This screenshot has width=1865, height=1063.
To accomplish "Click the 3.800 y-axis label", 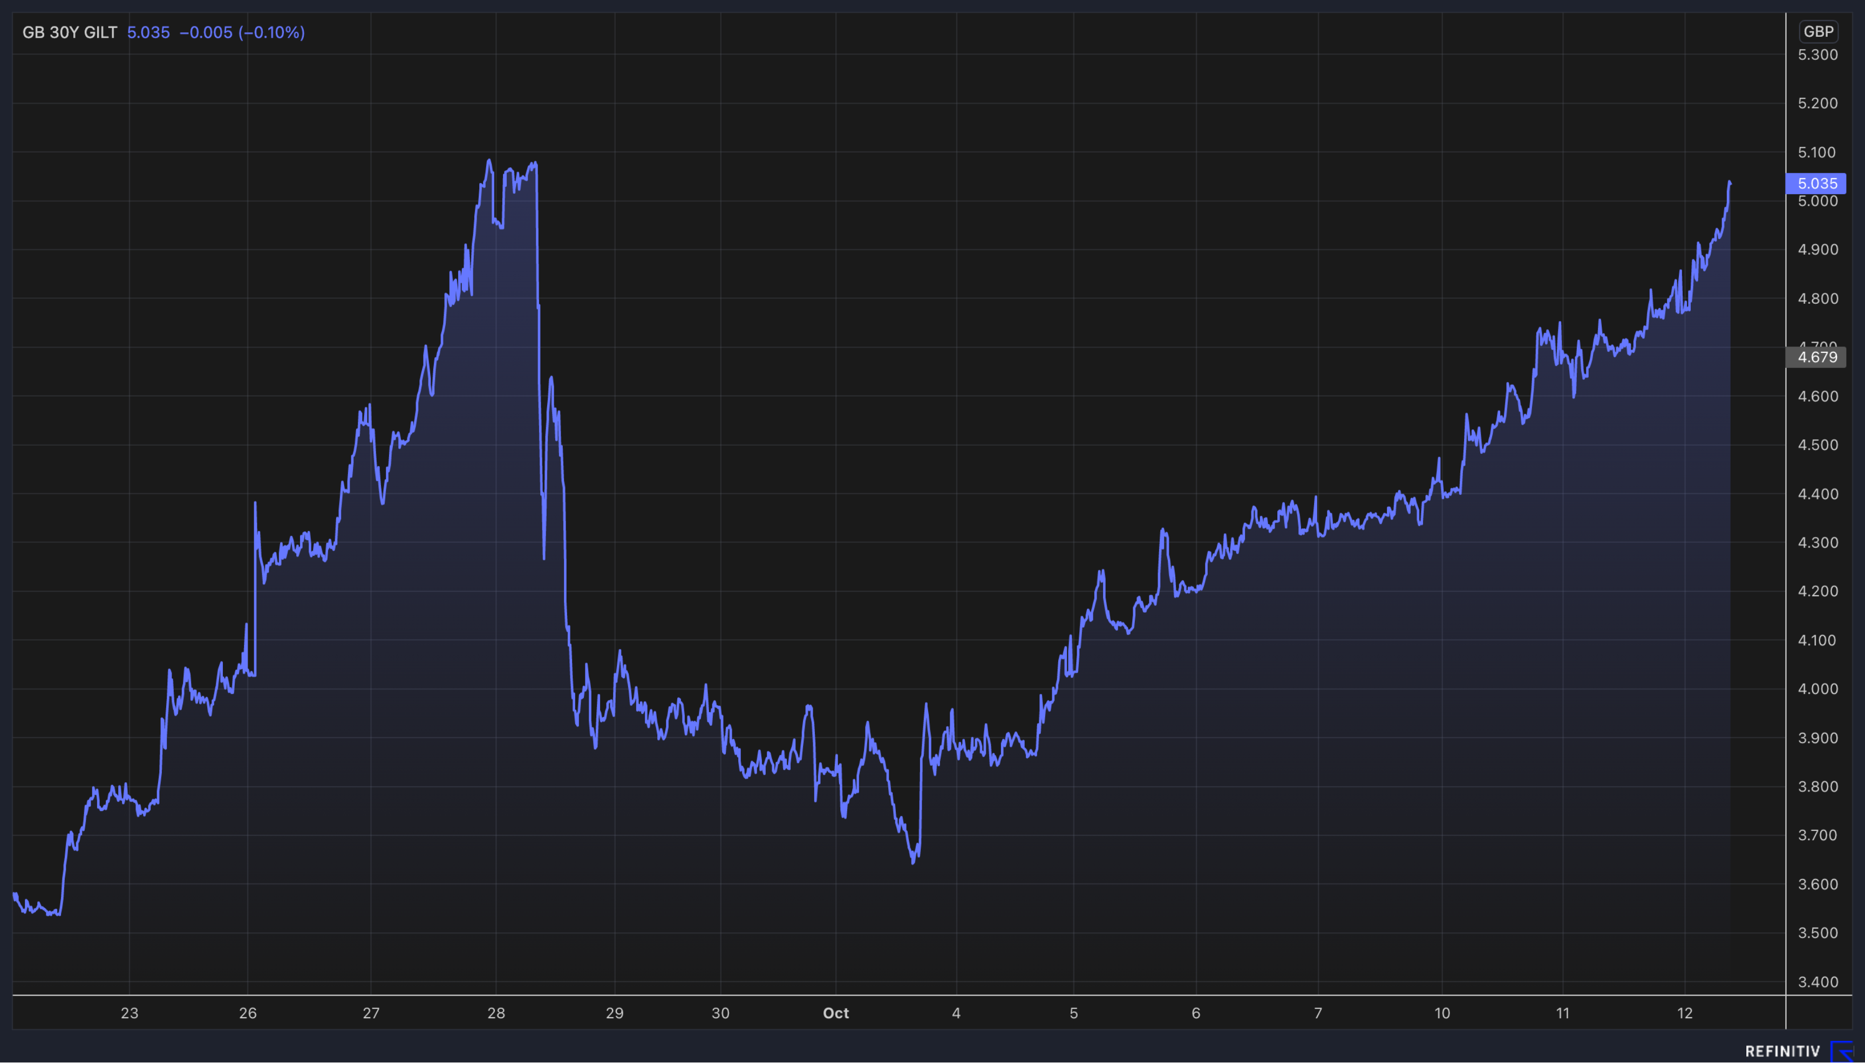I will [x=1818, y=787].
